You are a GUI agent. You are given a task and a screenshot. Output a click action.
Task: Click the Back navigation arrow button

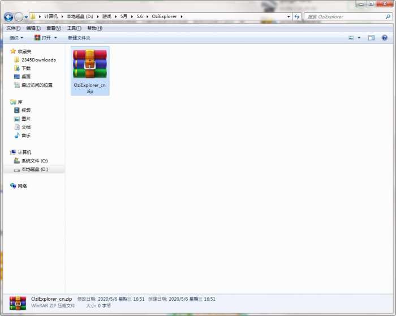pos(8,17)
